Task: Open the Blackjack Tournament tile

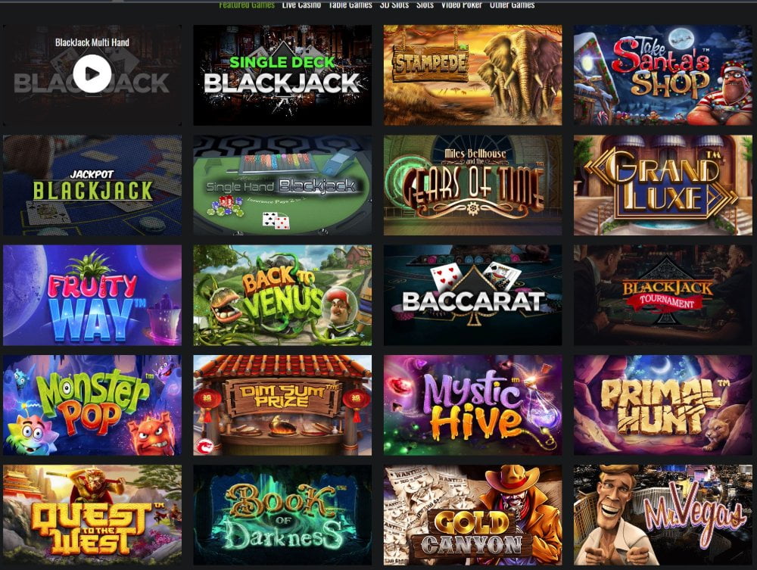Action: pos(663,295)
